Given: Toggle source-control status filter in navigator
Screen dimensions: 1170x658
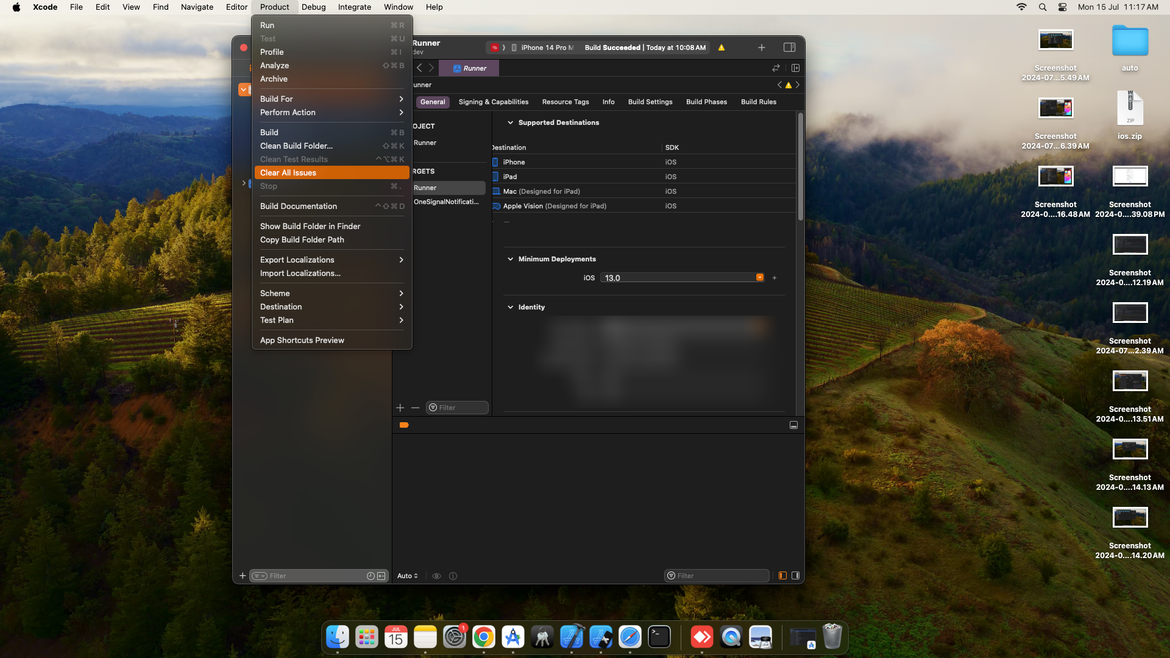Looking at the screenshot, I should 381,576.
